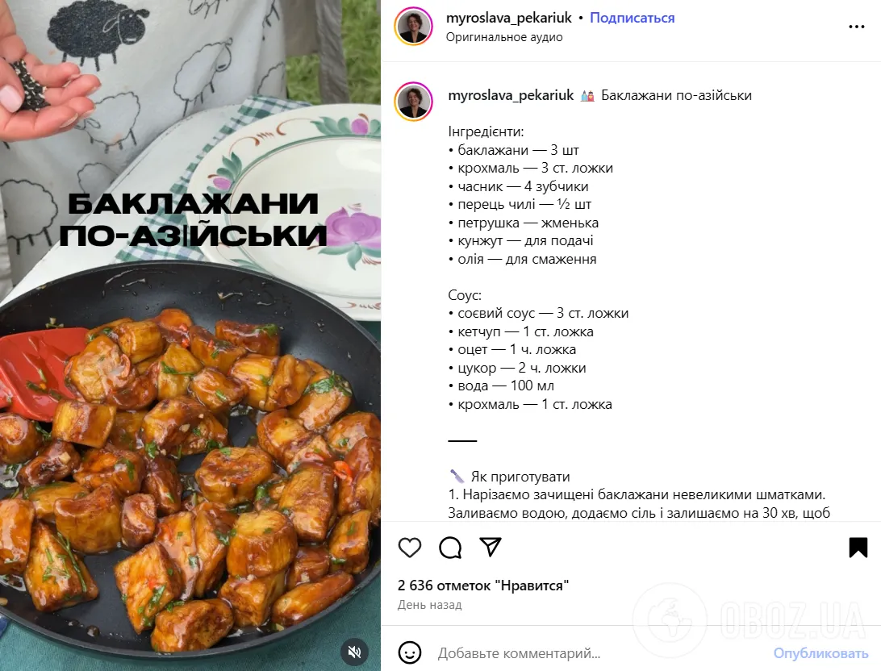Click the eggplant video to pause
The image size is (881, 671).
[x=190, y=449]
